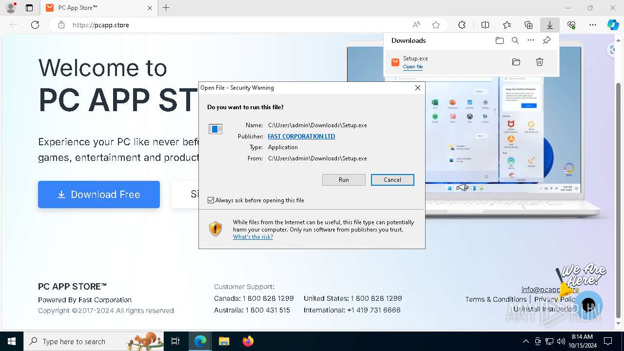Open the Terms & Conditions link
The height and width of the screenshot is (351, 624).
pyautogui.click(x=496, y=299)
